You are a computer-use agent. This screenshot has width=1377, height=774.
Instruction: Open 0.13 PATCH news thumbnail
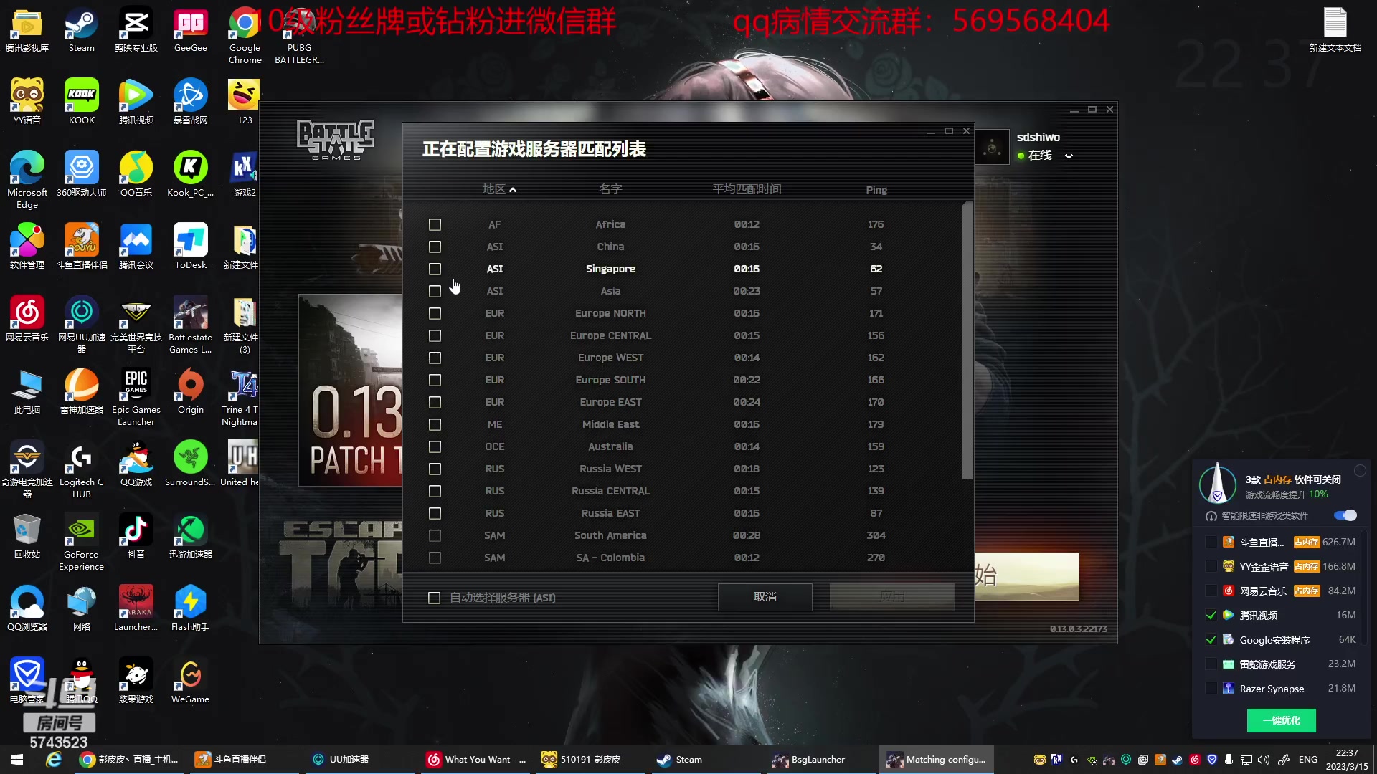click(x=351, y=391)
